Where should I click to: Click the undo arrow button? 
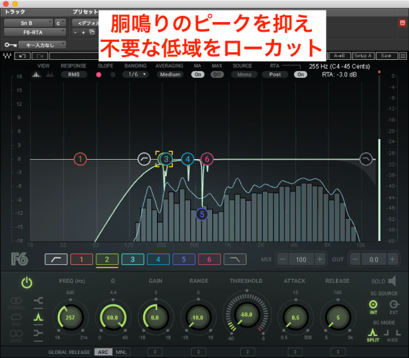point(23,56)
